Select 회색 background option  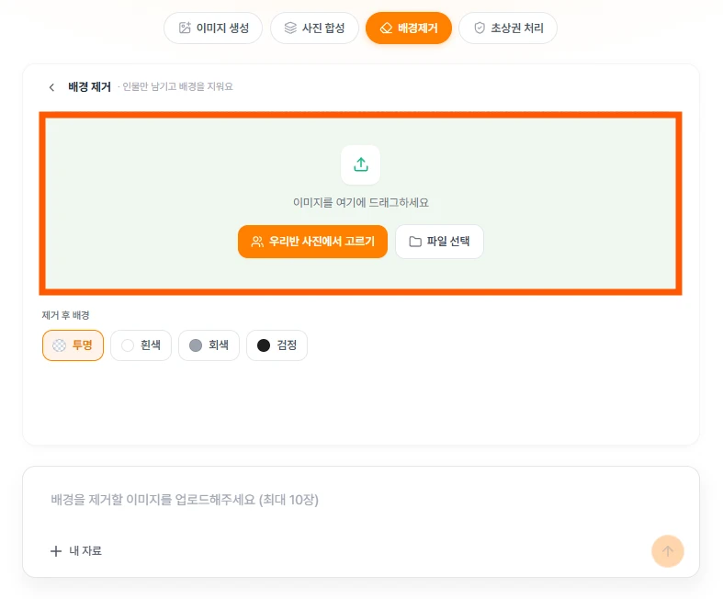point(209,345)
